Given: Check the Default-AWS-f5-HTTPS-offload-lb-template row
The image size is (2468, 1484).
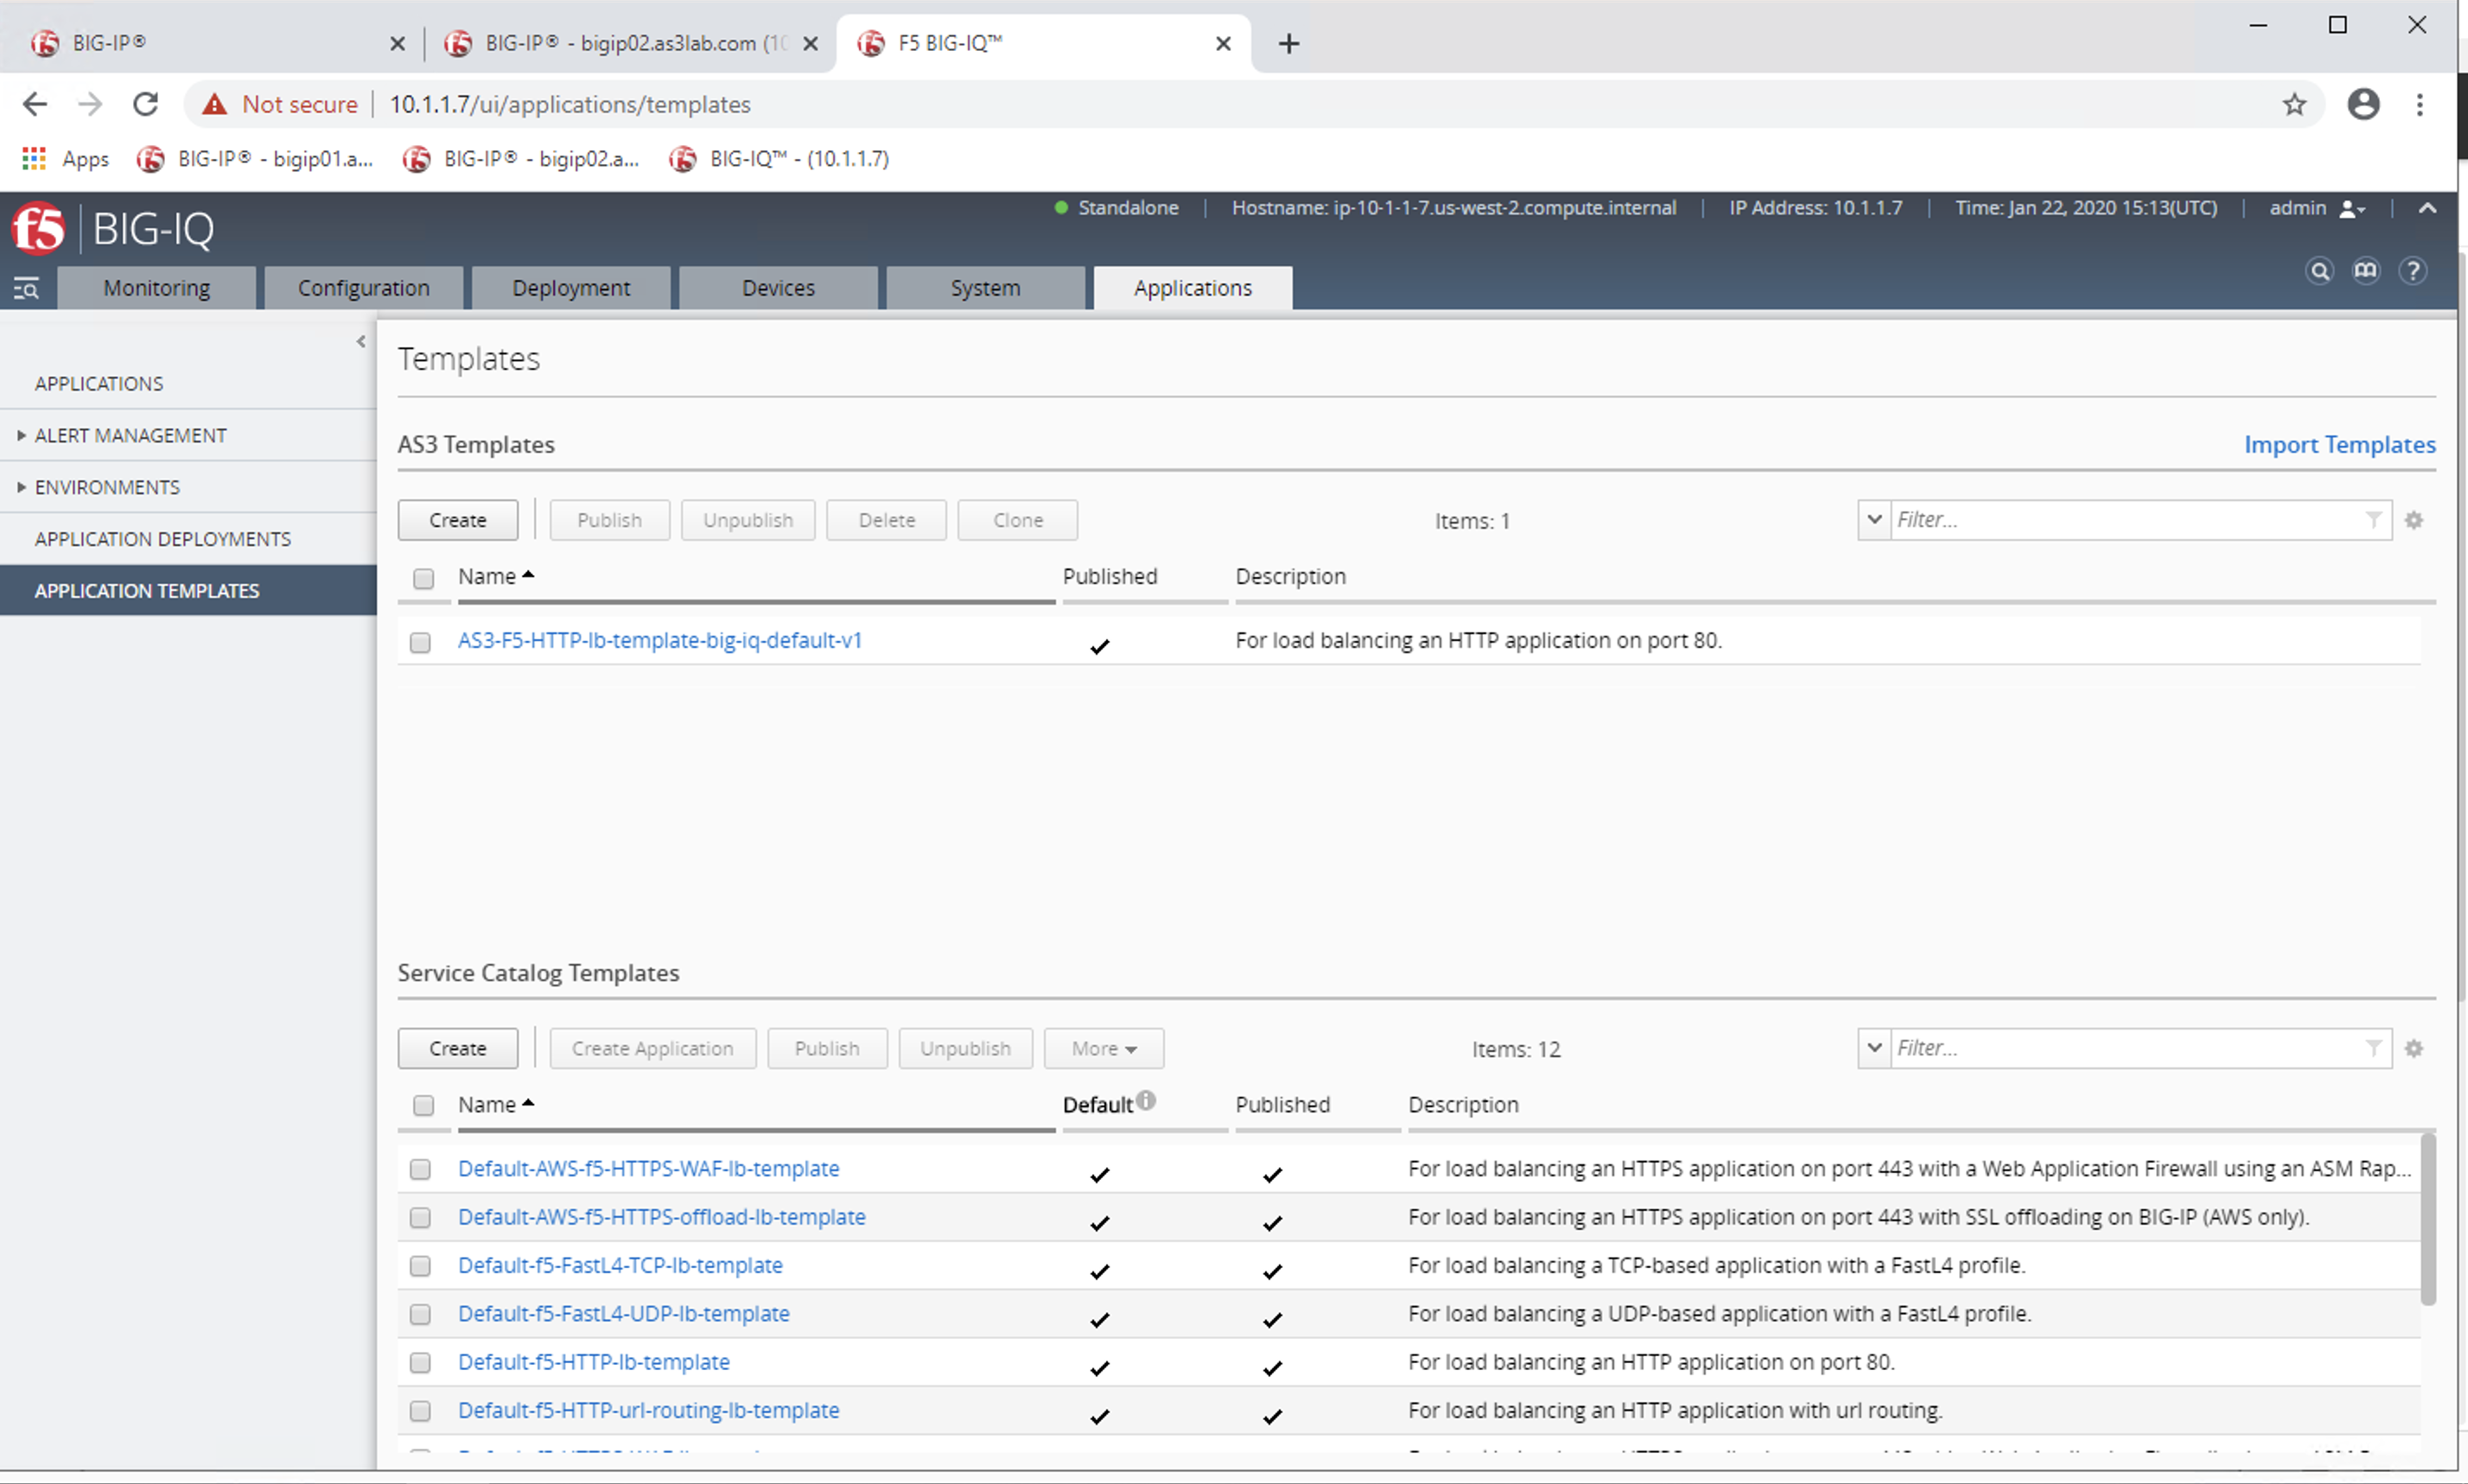Looking at the screenshot, I should pyautogui.click(x=420, y=1217).
